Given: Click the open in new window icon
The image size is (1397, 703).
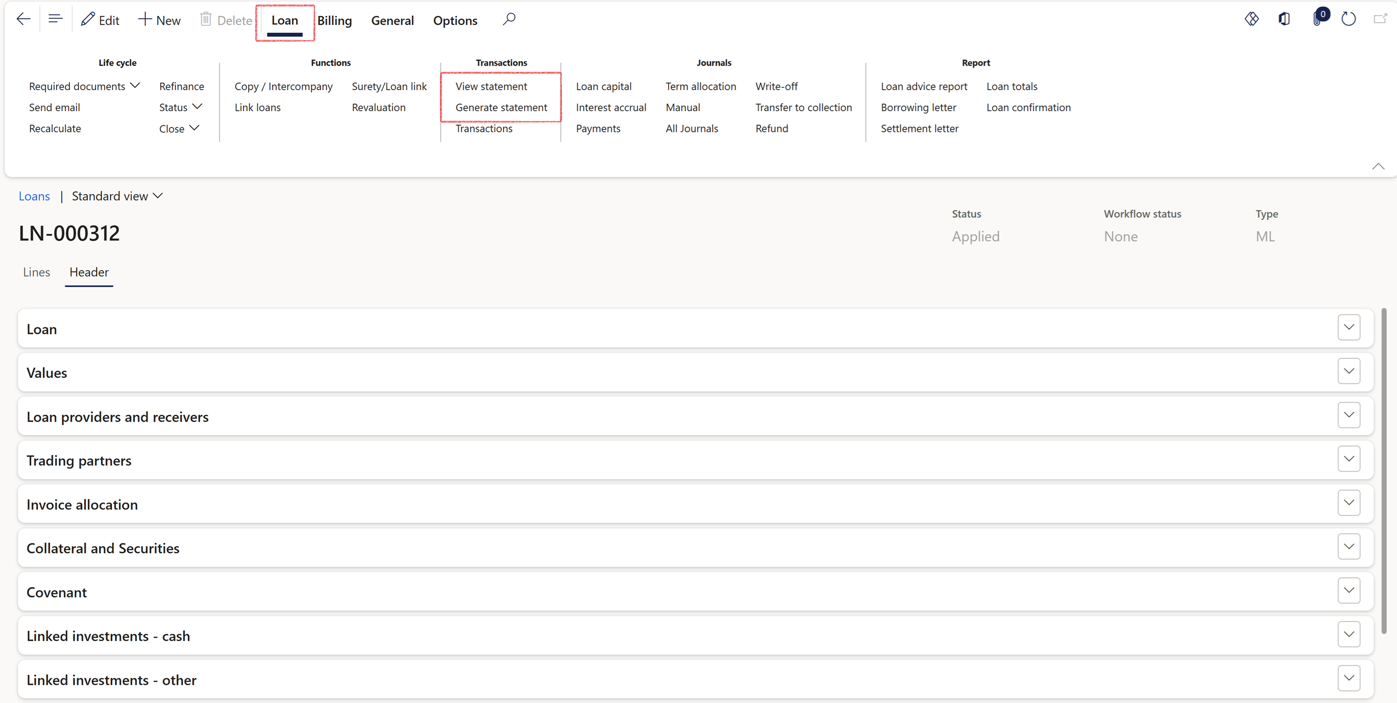Looking at the screenshot, I should tap(1379, 20).
